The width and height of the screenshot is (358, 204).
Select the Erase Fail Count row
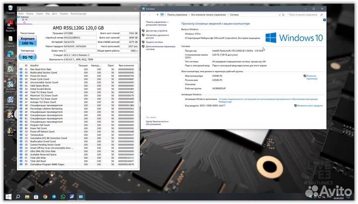pos(78,129)
